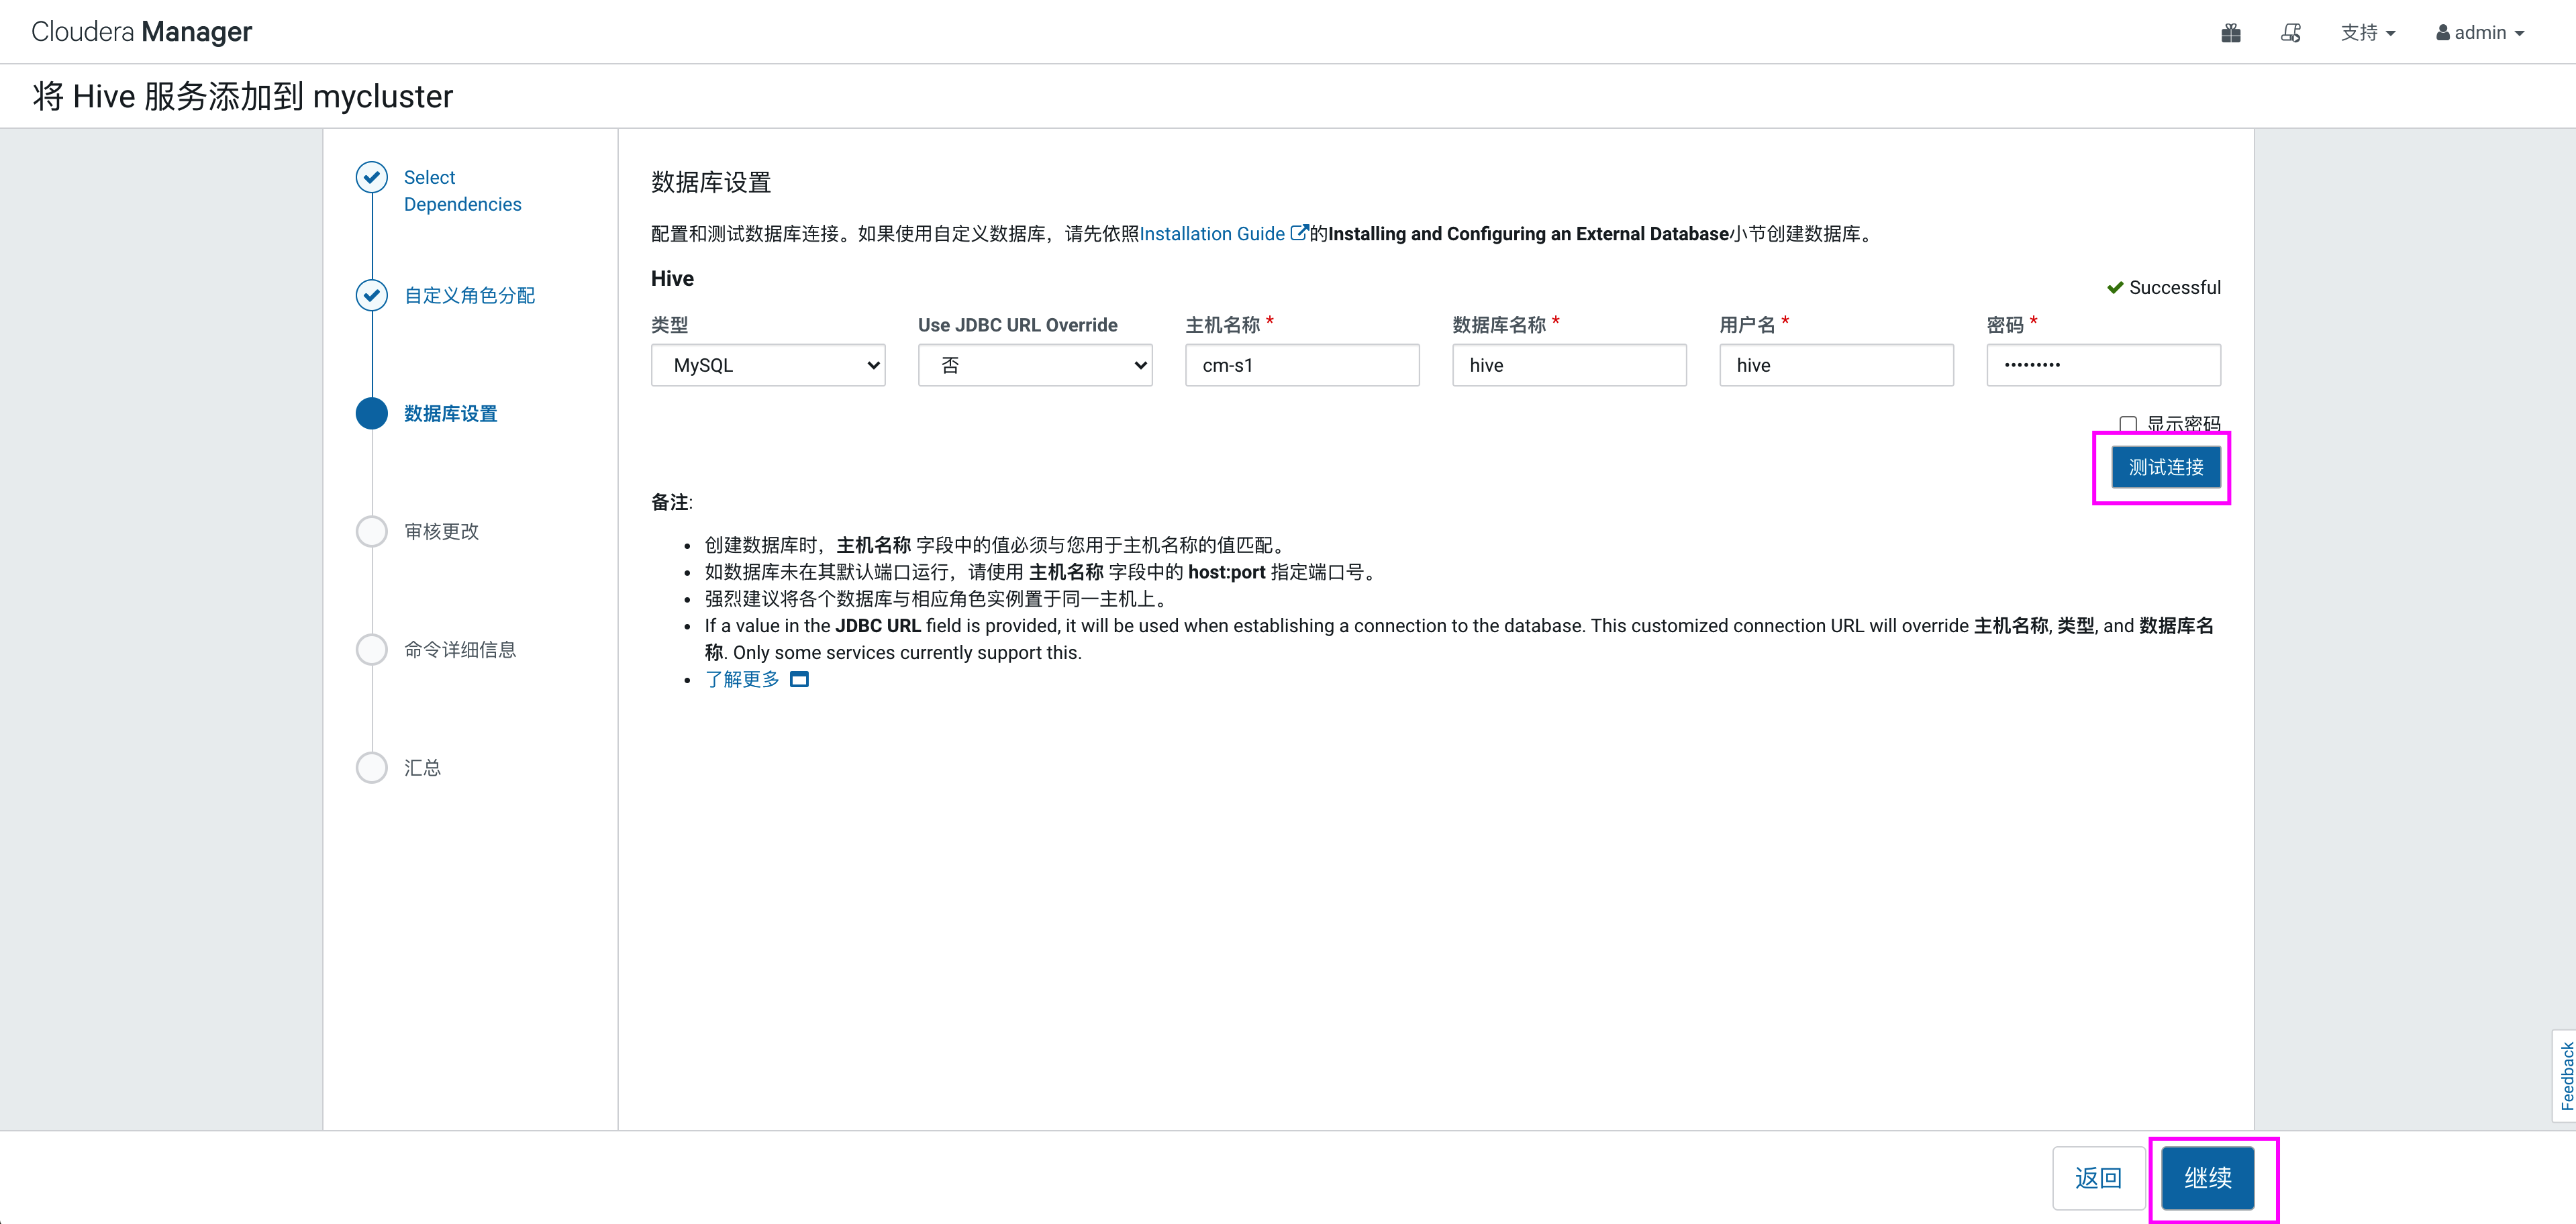
Task: Click the 测试连接 button
Action: [x=2165, y=467]
